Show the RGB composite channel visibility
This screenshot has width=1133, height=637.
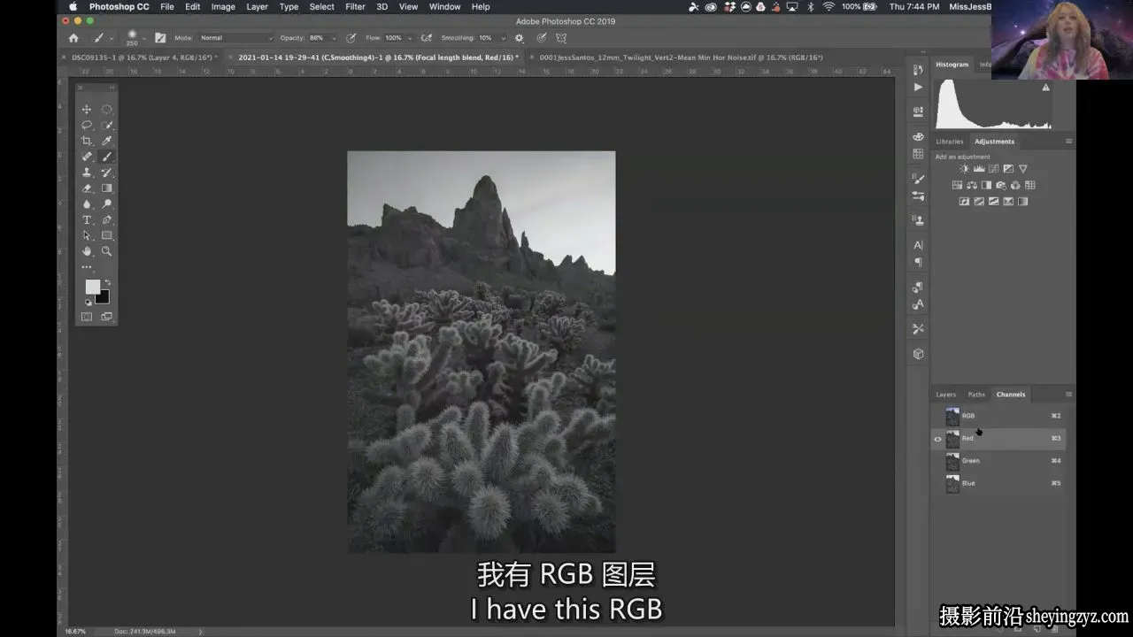(937, 416)
